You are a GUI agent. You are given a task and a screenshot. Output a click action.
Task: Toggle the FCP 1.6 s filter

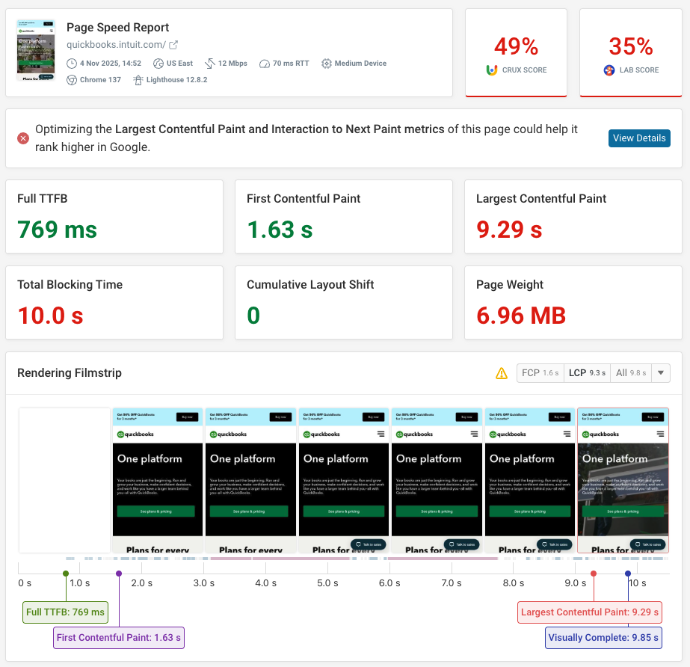(x=540, y=372)
